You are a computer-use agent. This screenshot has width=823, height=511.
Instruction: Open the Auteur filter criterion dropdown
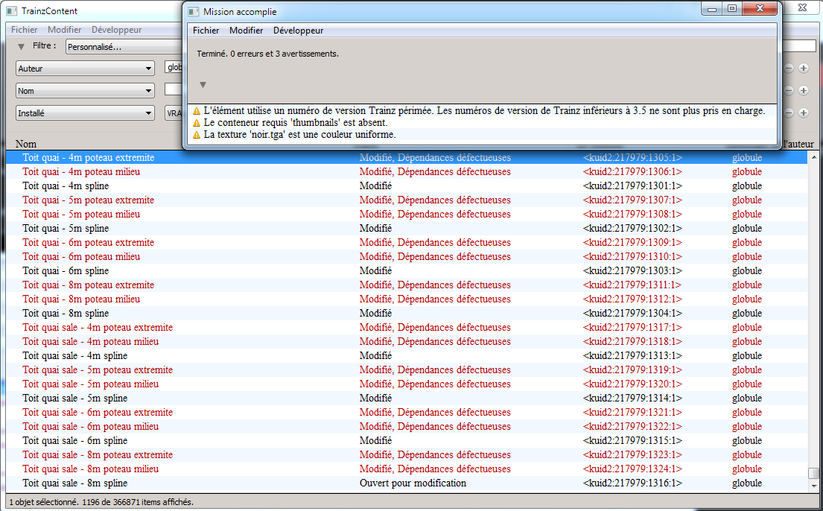(x=85, y=69)
